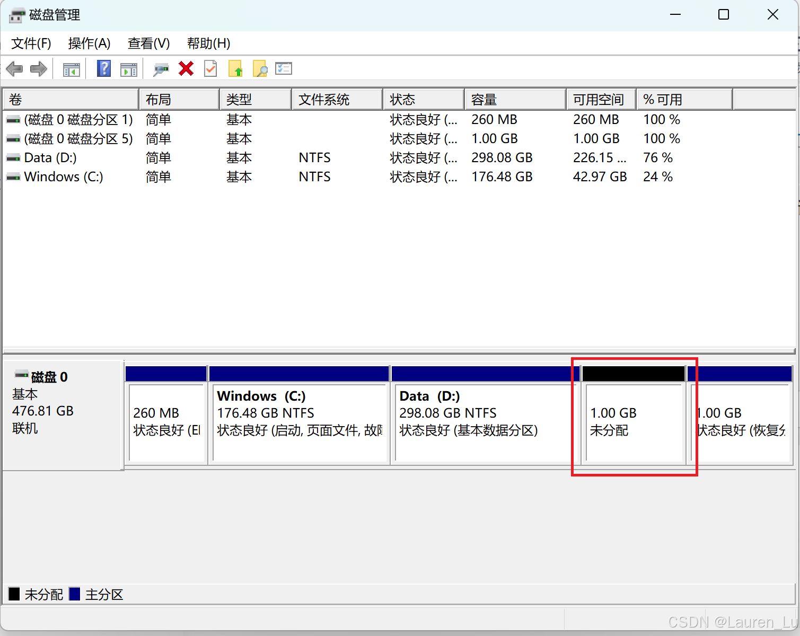The width and height of the screenshot is (800, 636).
Task: Sort by the % 可用 column header
Action: 684,100
